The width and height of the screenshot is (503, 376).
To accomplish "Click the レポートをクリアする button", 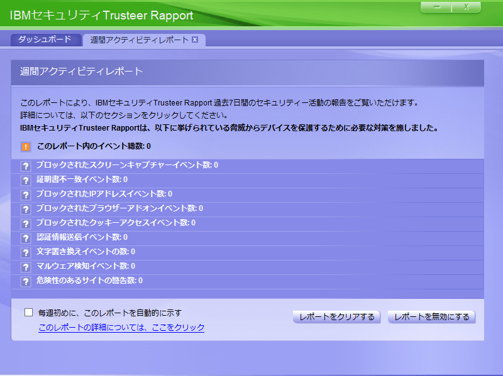I will (336, 317).
